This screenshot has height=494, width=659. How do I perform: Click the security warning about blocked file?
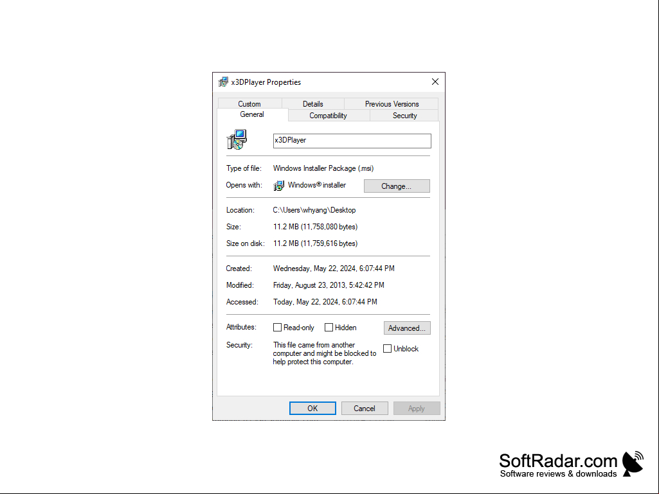click(325, 353)
